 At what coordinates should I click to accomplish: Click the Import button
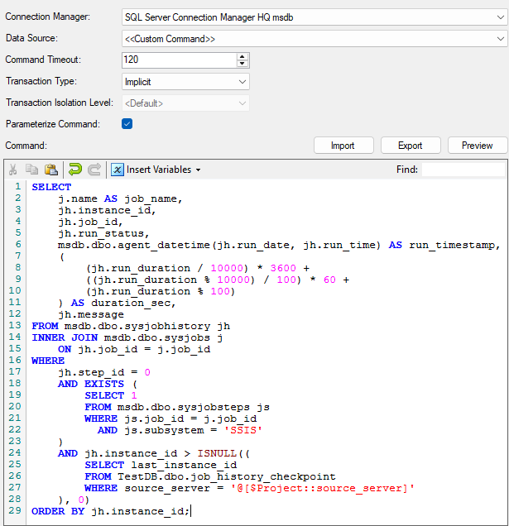[x=343, y=146]
